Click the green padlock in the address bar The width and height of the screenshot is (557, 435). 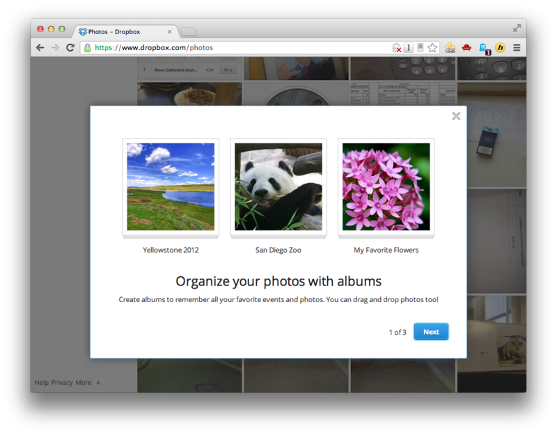(88, 47)
